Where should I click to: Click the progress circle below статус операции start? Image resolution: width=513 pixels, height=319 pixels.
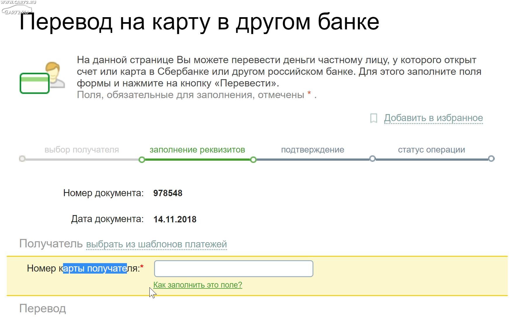click(372, 159)
